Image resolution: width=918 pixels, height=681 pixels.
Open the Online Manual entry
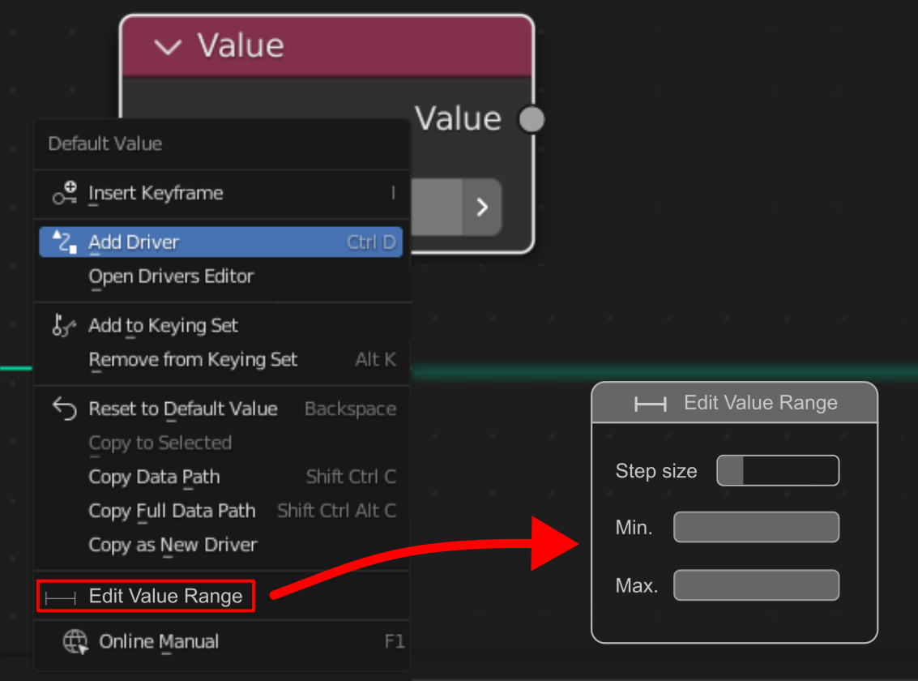coord(220,642)
